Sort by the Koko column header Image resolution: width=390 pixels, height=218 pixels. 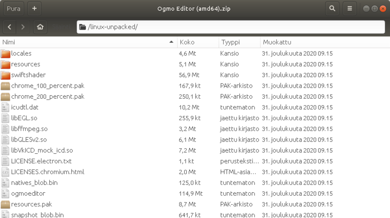click(196, 42)
